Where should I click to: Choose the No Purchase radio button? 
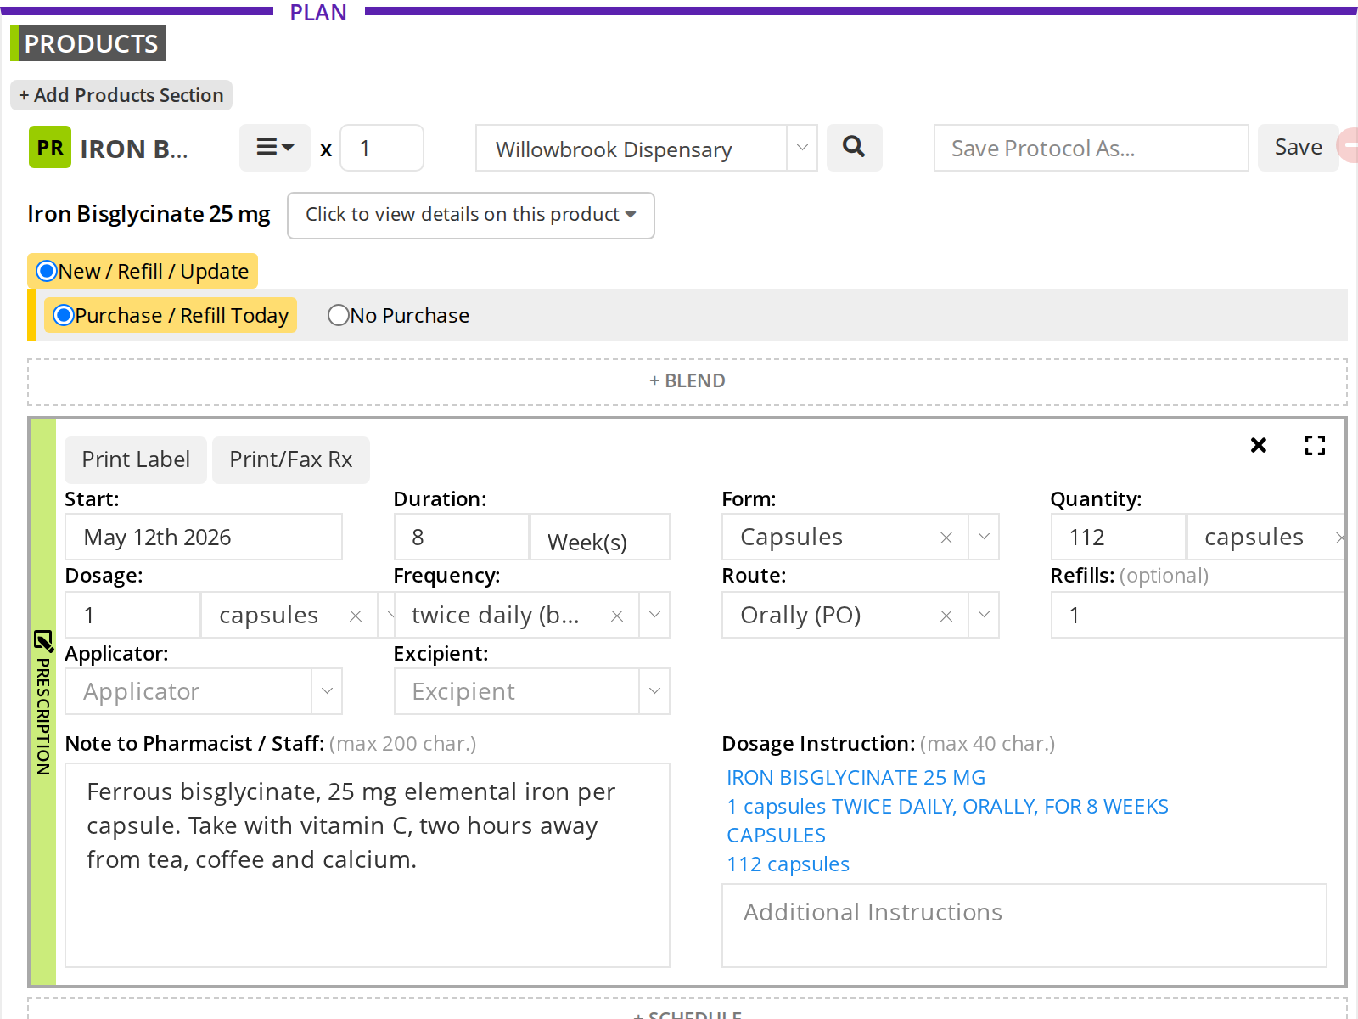pos(339,315)
